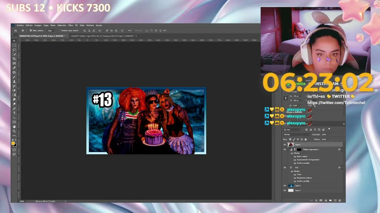Select the Path Selection tool
Image resolution: width=380 pixels, height=213 pixels.
tap(14, 117)
